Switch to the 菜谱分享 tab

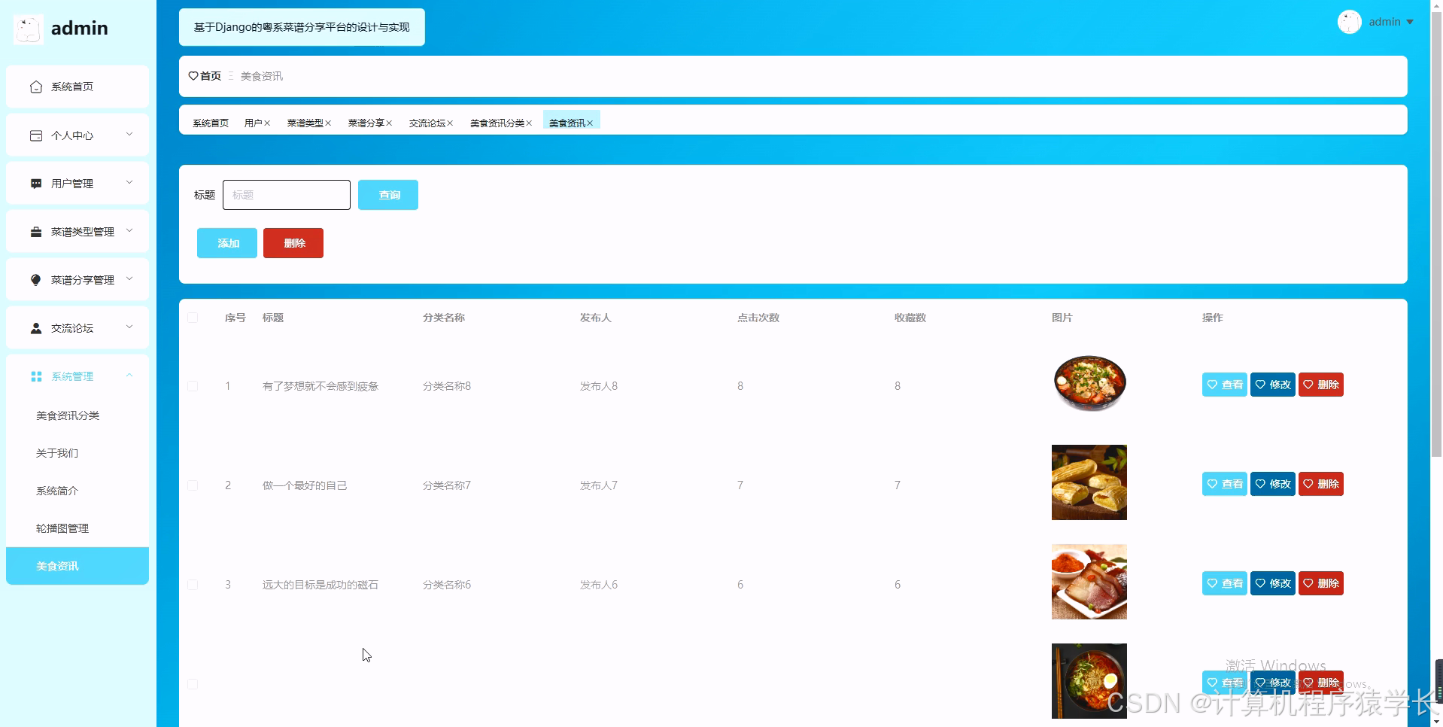[x=366, y=123]
